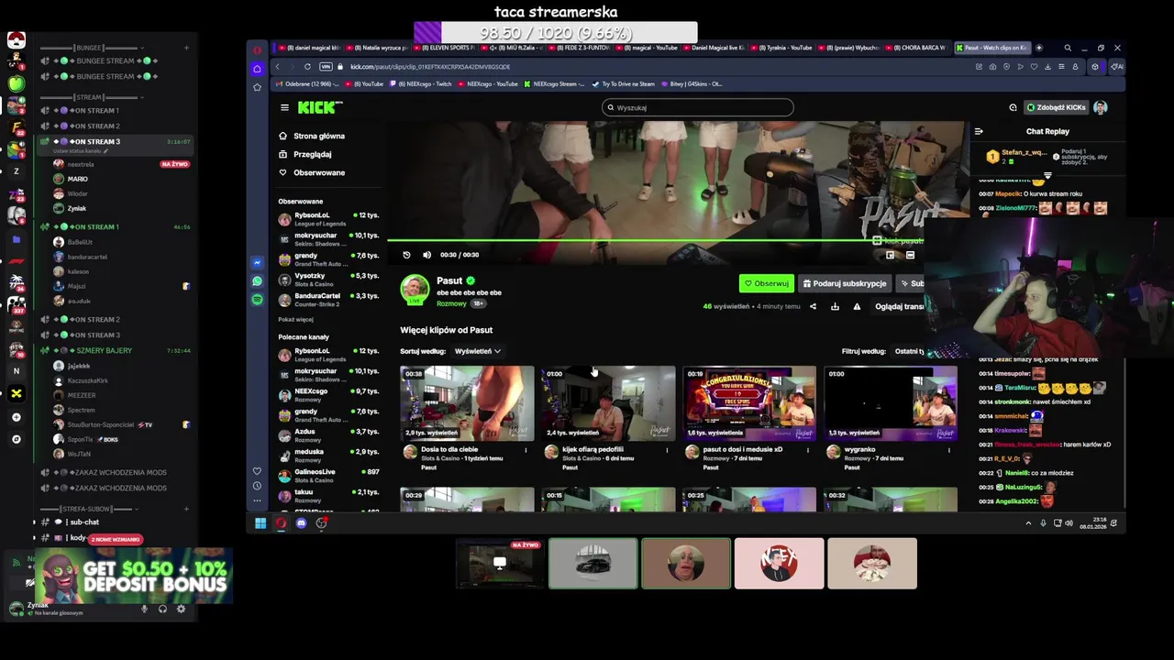Open GalineosLive in the Polecane kanały list

click(328, 476)
